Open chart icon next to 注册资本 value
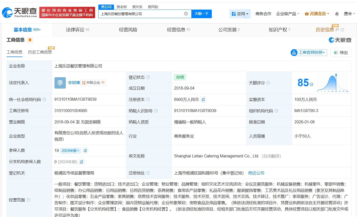This screenshot has height=217, width=357. pos(203,100)
